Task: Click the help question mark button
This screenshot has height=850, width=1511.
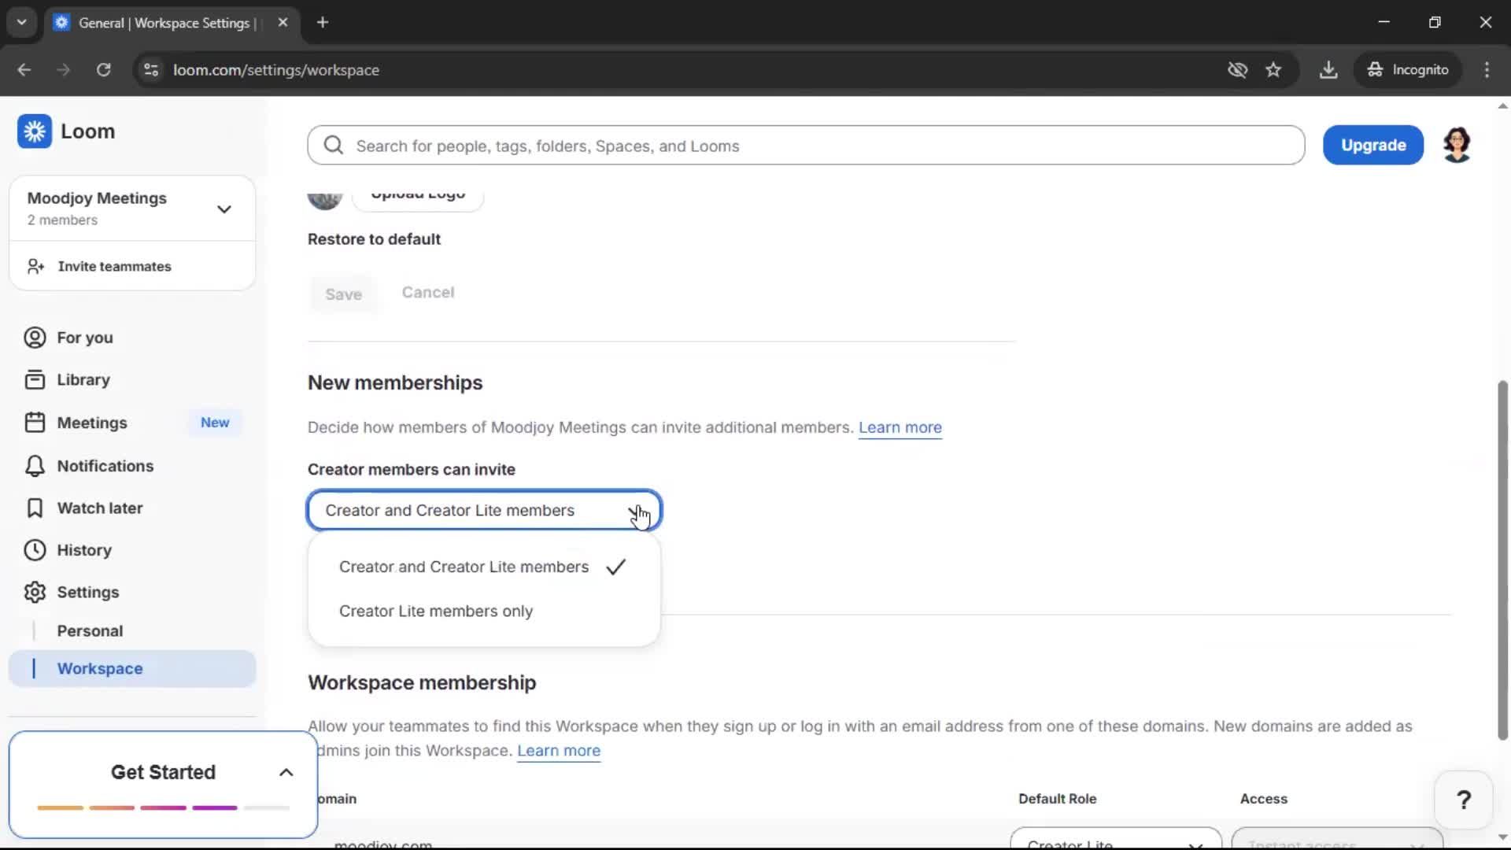Action: [1463, 800]
